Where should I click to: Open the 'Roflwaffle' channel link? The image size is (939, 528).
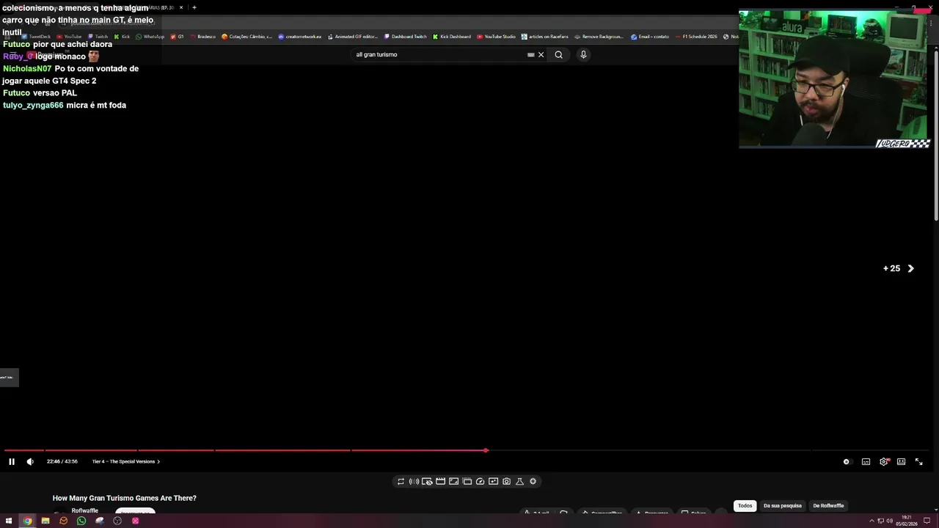(84, 510)
